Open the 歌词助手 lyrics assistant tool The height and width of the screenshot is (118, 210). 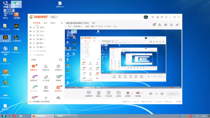58,89
